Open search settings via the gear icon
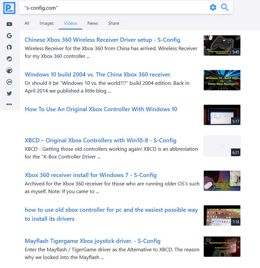This screenshot has width=260, height=268. coord(213,7)
